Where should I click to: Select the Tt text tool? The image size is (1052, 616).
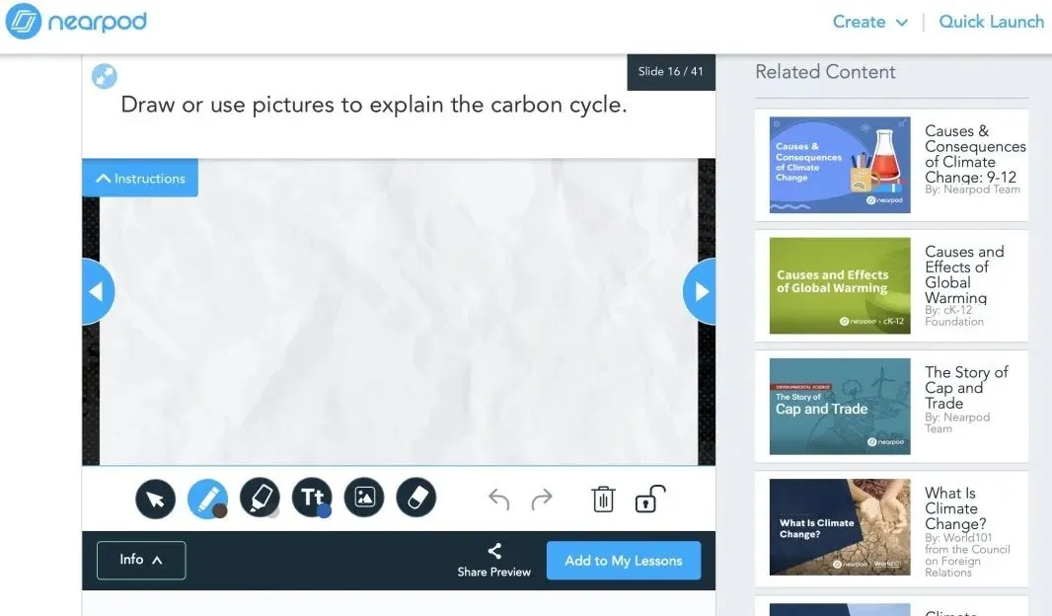coord(312,498)
